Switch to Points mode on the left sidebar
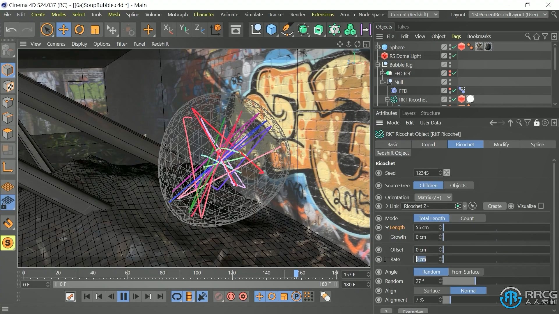Image resolution: width=559 pixels, height=314 pixels. coord(8,102)
